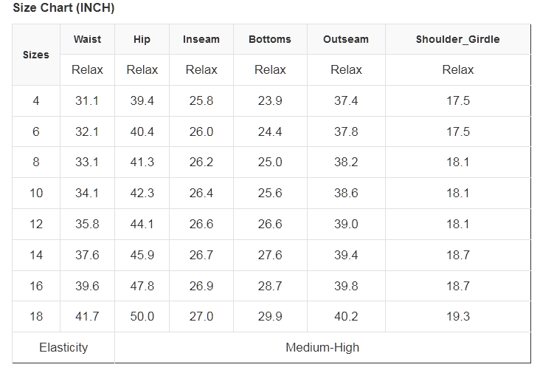Select the Waist column header
This screenshot has height=373, width=540.
[x=87, y=39]
